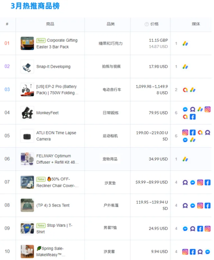Click the Spring Sale Makelifeasy thumbnail

[x=27, y=251]
